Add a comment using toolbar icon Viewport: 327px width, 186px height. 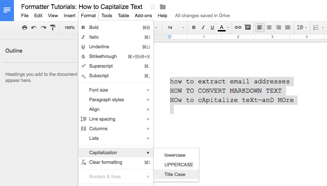coord(247,28)
